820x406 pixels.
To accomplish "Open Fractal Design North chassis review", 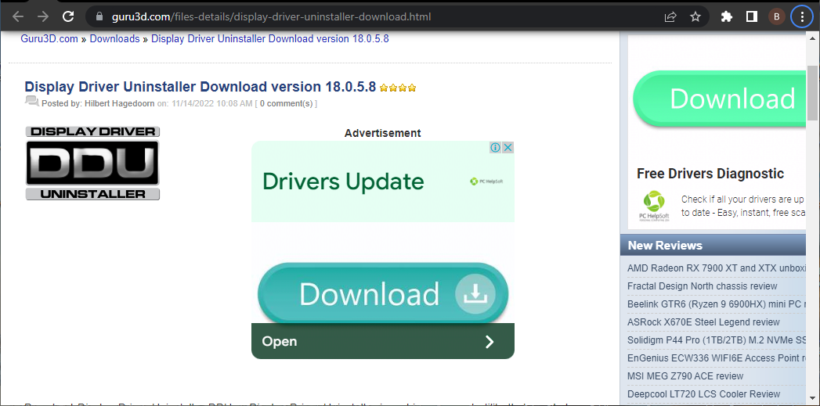I will coord(702,286).
